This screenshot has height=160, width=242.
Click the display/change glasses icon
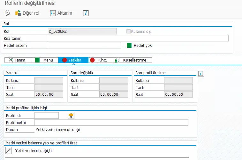tap(7, 13)
